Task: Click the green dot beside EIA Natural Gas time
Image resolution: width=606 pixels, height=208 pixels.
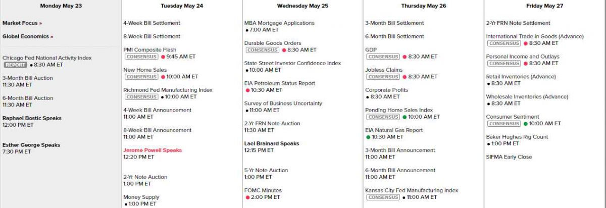Action: (369, 137)
